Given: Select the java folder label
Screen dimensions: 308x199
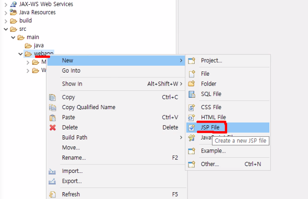Looking at the screenshot, I should tap(39, 45).
